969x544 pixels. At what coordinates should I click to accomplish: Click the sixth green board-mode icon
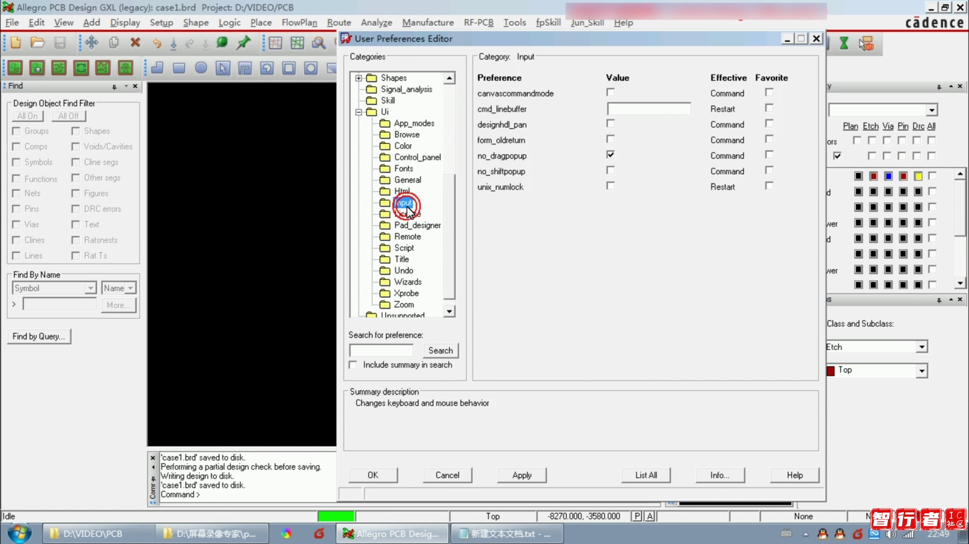[125, 68]
